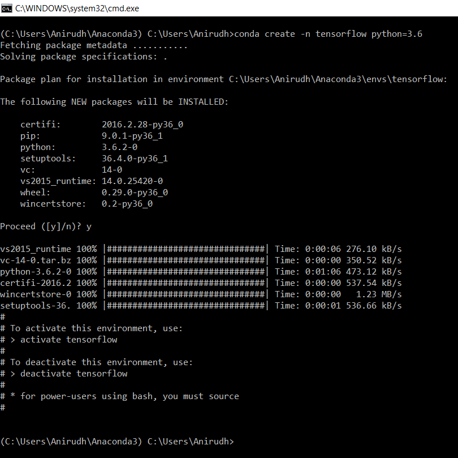Viewport: 458px width, 458px height.
Task: Click '* for power-users using bash, you must source'
Action: click(125, 396)
